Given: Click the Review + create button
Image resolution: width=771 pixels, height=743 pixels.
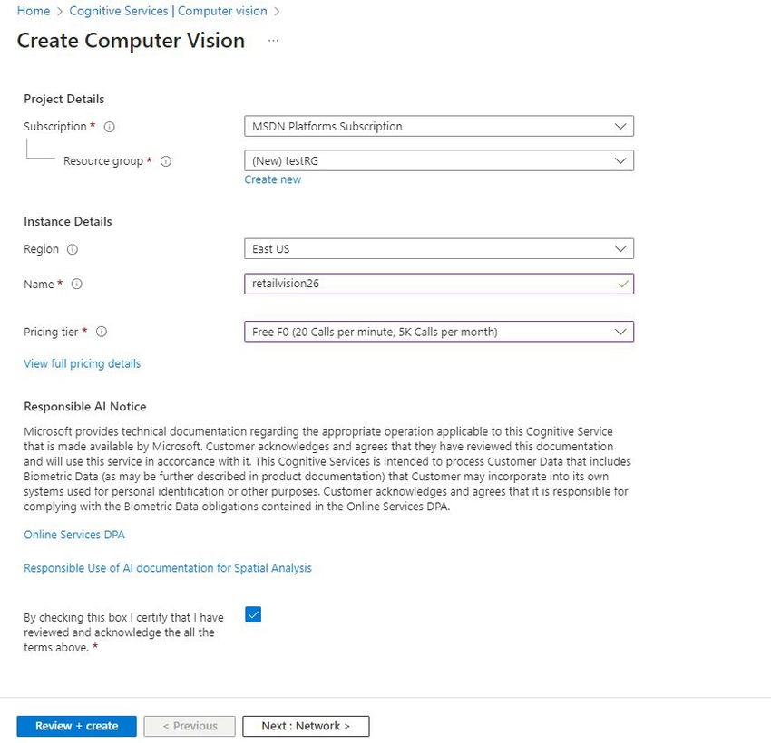Looking at the screenshot, I should pyautogui.click(x=76, y=726).
